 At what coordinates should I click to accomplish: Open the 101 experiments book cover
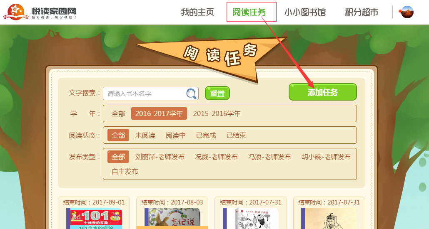point(94,218)
